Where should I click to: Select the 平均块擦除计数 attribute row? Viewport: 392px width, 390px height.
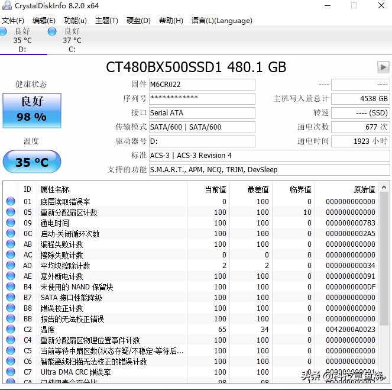coord(191,265)
